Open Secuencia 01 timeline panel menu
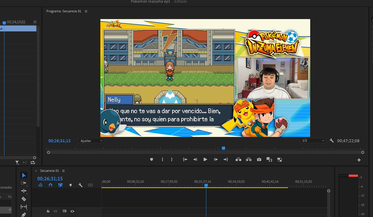This screenshot has width=373, height=217. (x=63, y=171)
